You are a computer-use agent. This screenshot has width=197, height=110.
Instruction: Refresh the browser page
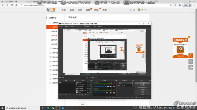[x=12, y=5]
